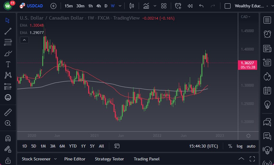Image resolution: width=274 pixels, height=165 pixels.
Task: Toggle the magnet snap mode
Action: [8, 138]
